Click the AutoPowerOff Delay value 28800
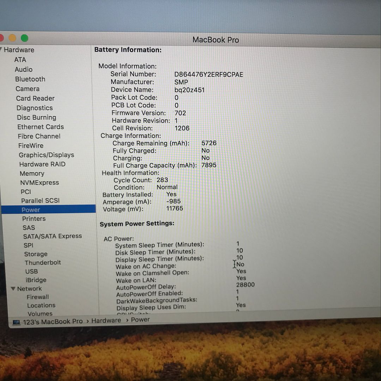The width and height of the screenshot is (381, 381). (246, 285)
